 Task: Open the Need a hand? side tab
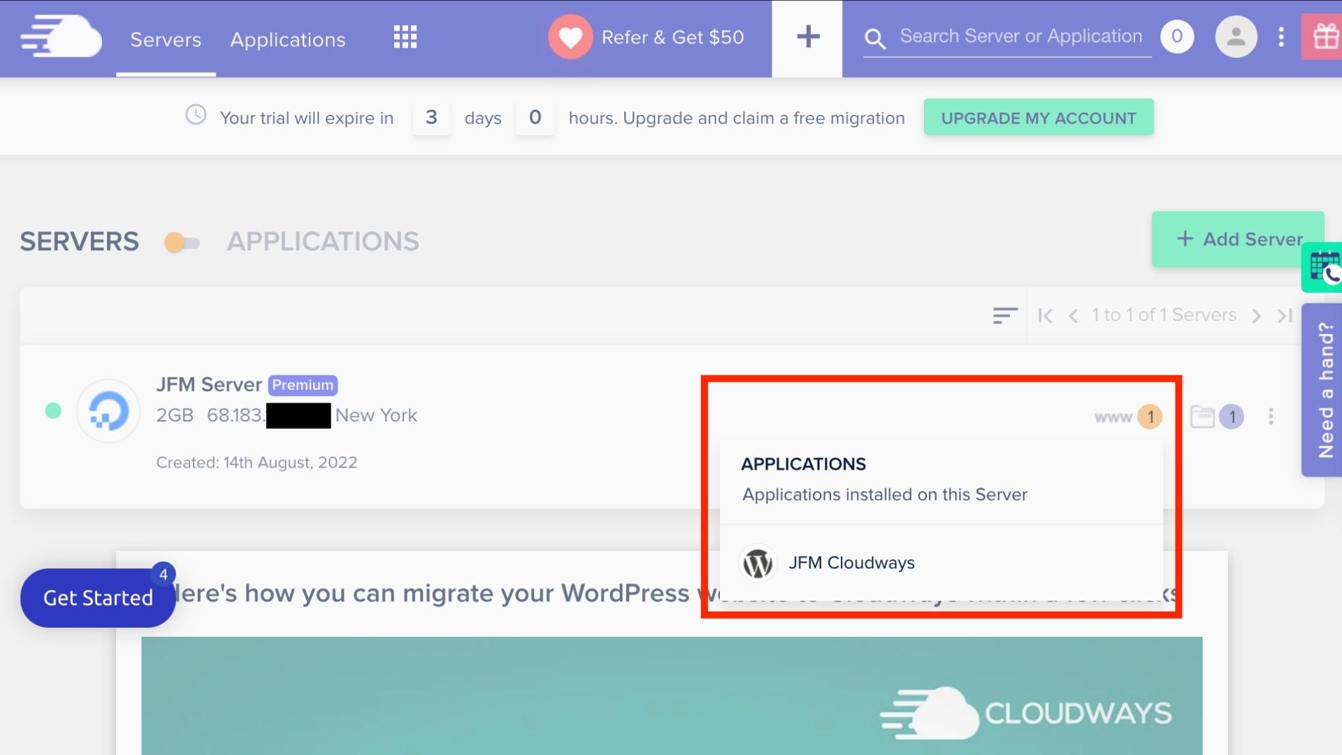tap(1323, 390)
